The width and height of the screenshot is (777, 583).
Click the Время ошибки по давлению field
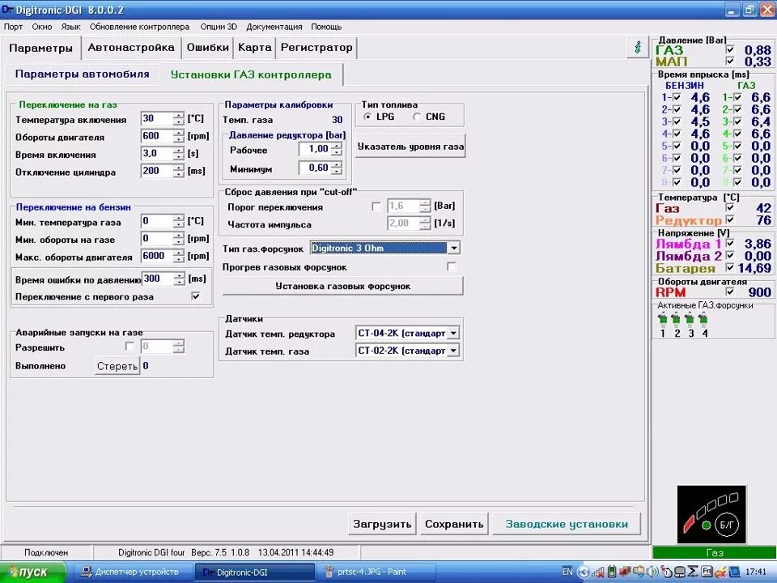tap(159, 279)
